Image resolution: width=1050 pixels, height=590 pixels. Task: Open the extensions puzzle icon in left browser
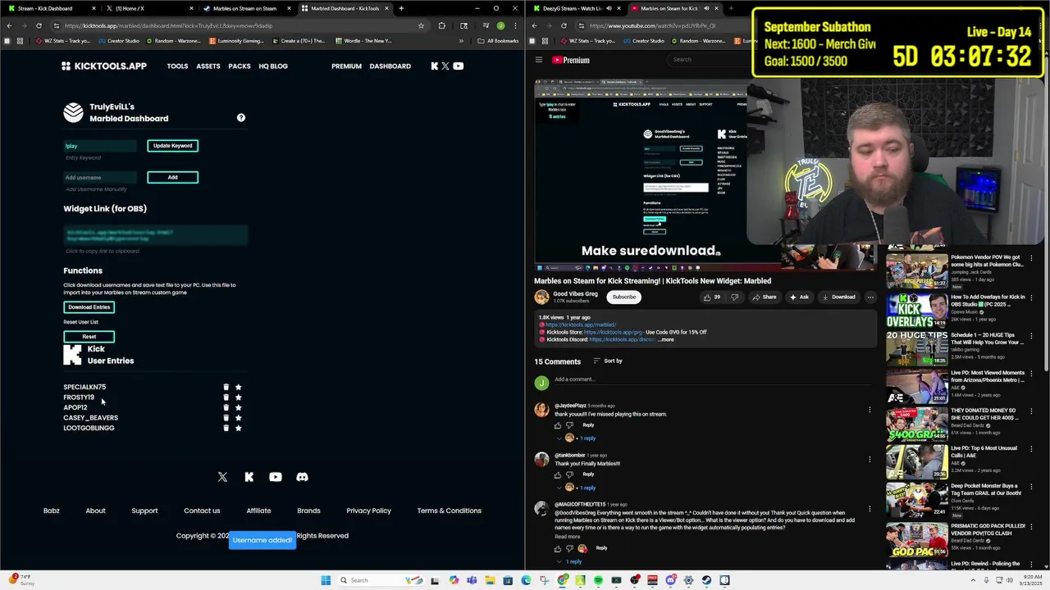(x=442, y=25)
